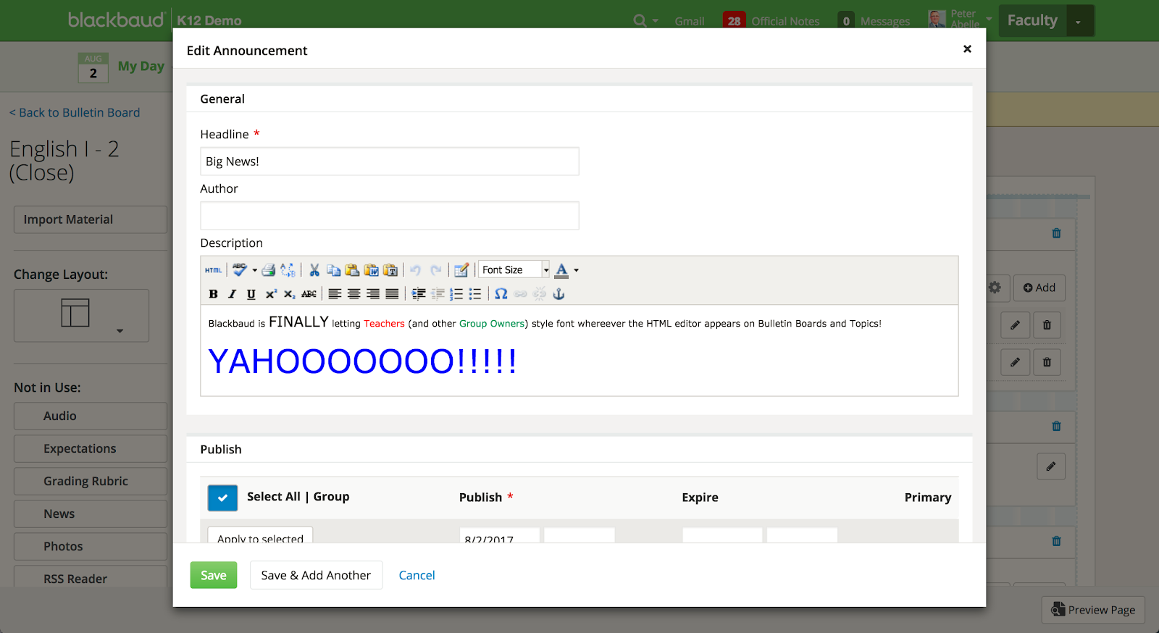Cut selected text with scissors icon
The height and width of the screenshot is (633, 1159).
click(314, 270)
